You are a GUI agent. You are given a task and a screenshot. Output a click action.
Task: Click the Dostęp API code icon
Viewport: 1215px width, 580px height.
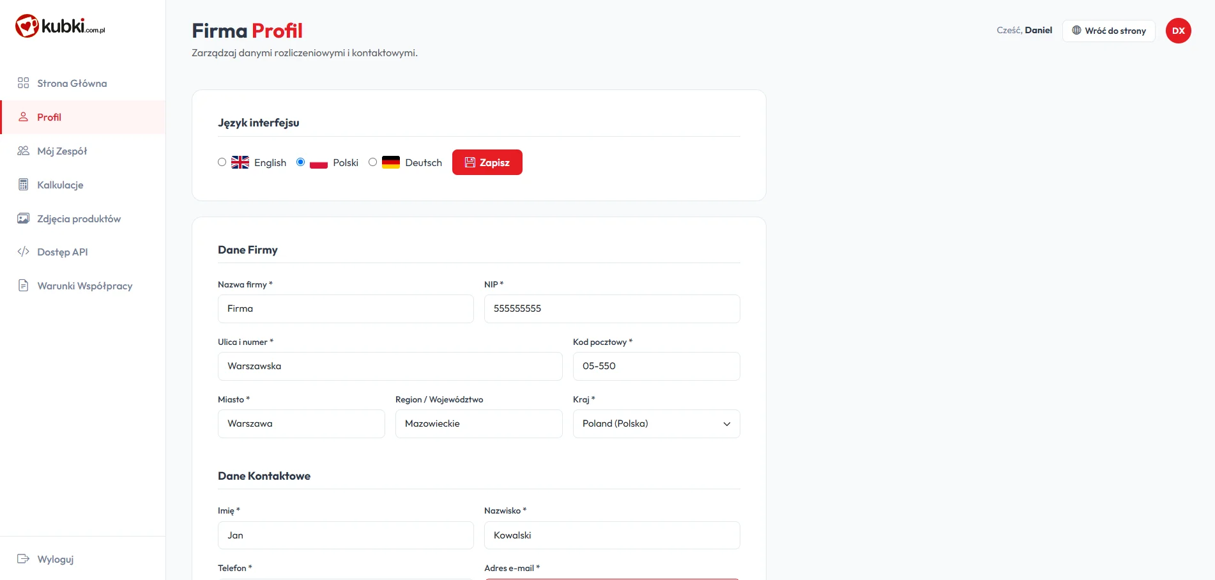pos(24,252)
